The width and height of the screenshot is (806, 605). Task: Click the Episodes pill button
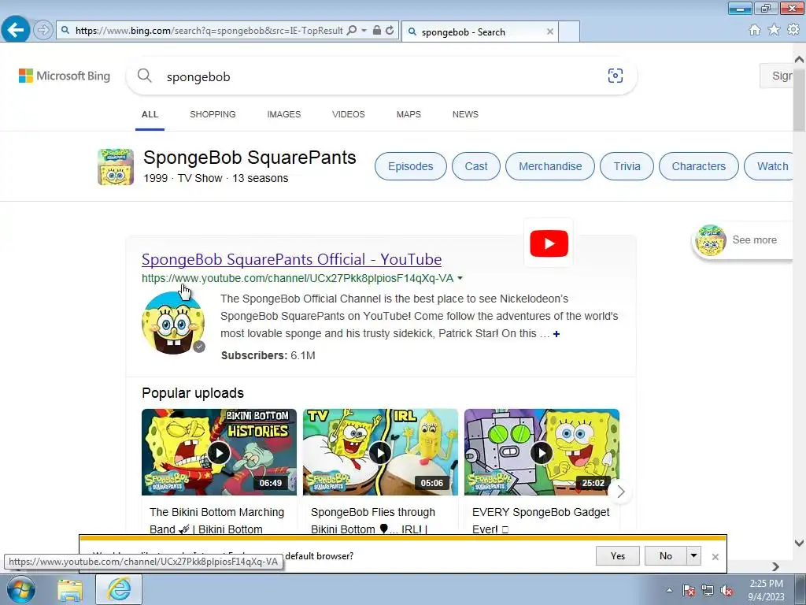pyautogui.click(x=411, y=166)
